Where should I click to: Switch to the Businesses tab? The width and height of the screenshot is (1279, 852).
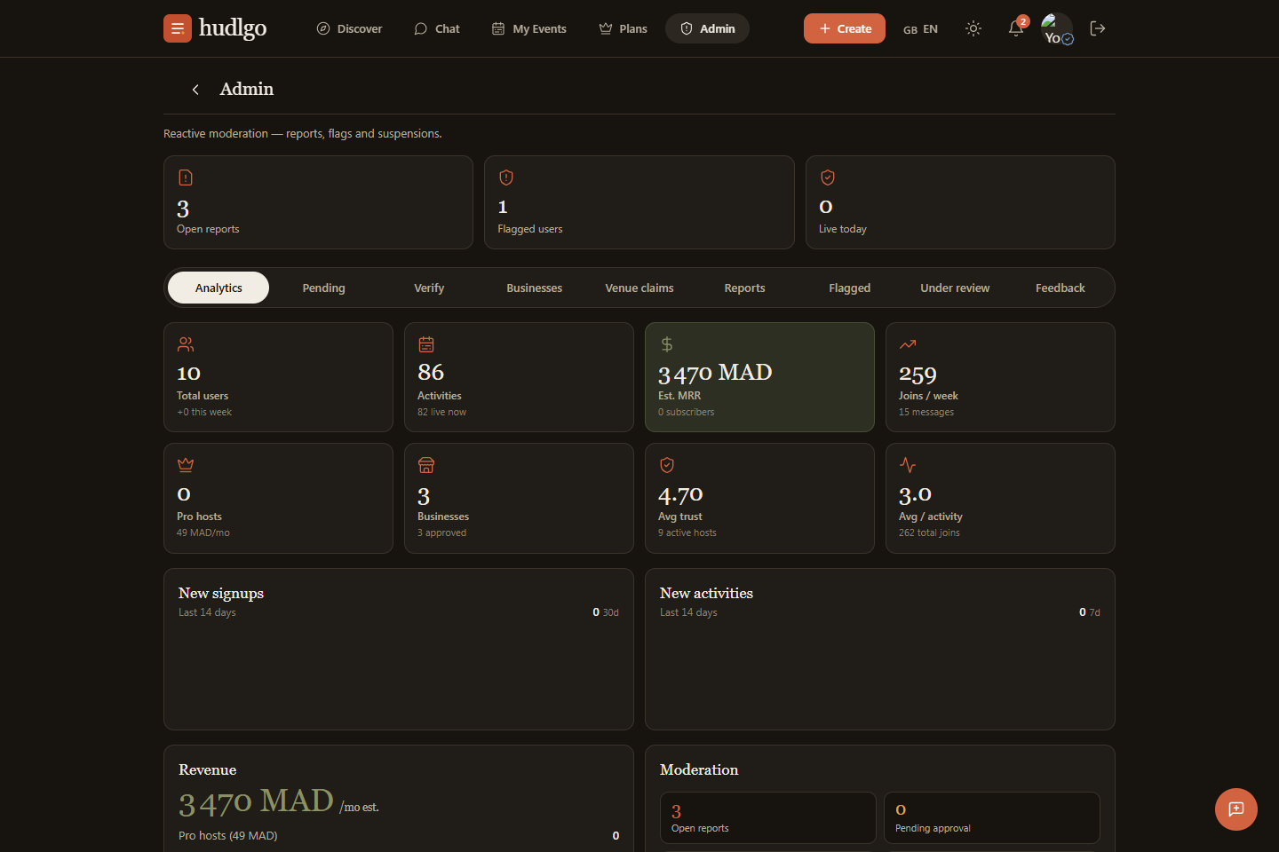tap(534, 288)
